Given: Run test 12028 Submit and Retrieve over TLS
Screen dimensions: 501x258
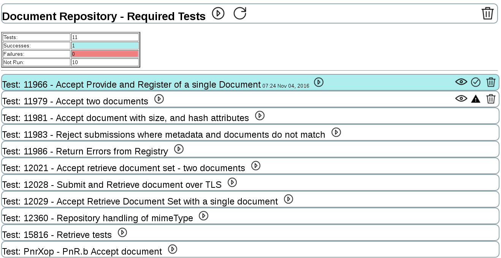Looking at the screenshot, I should tap(231, 182).
